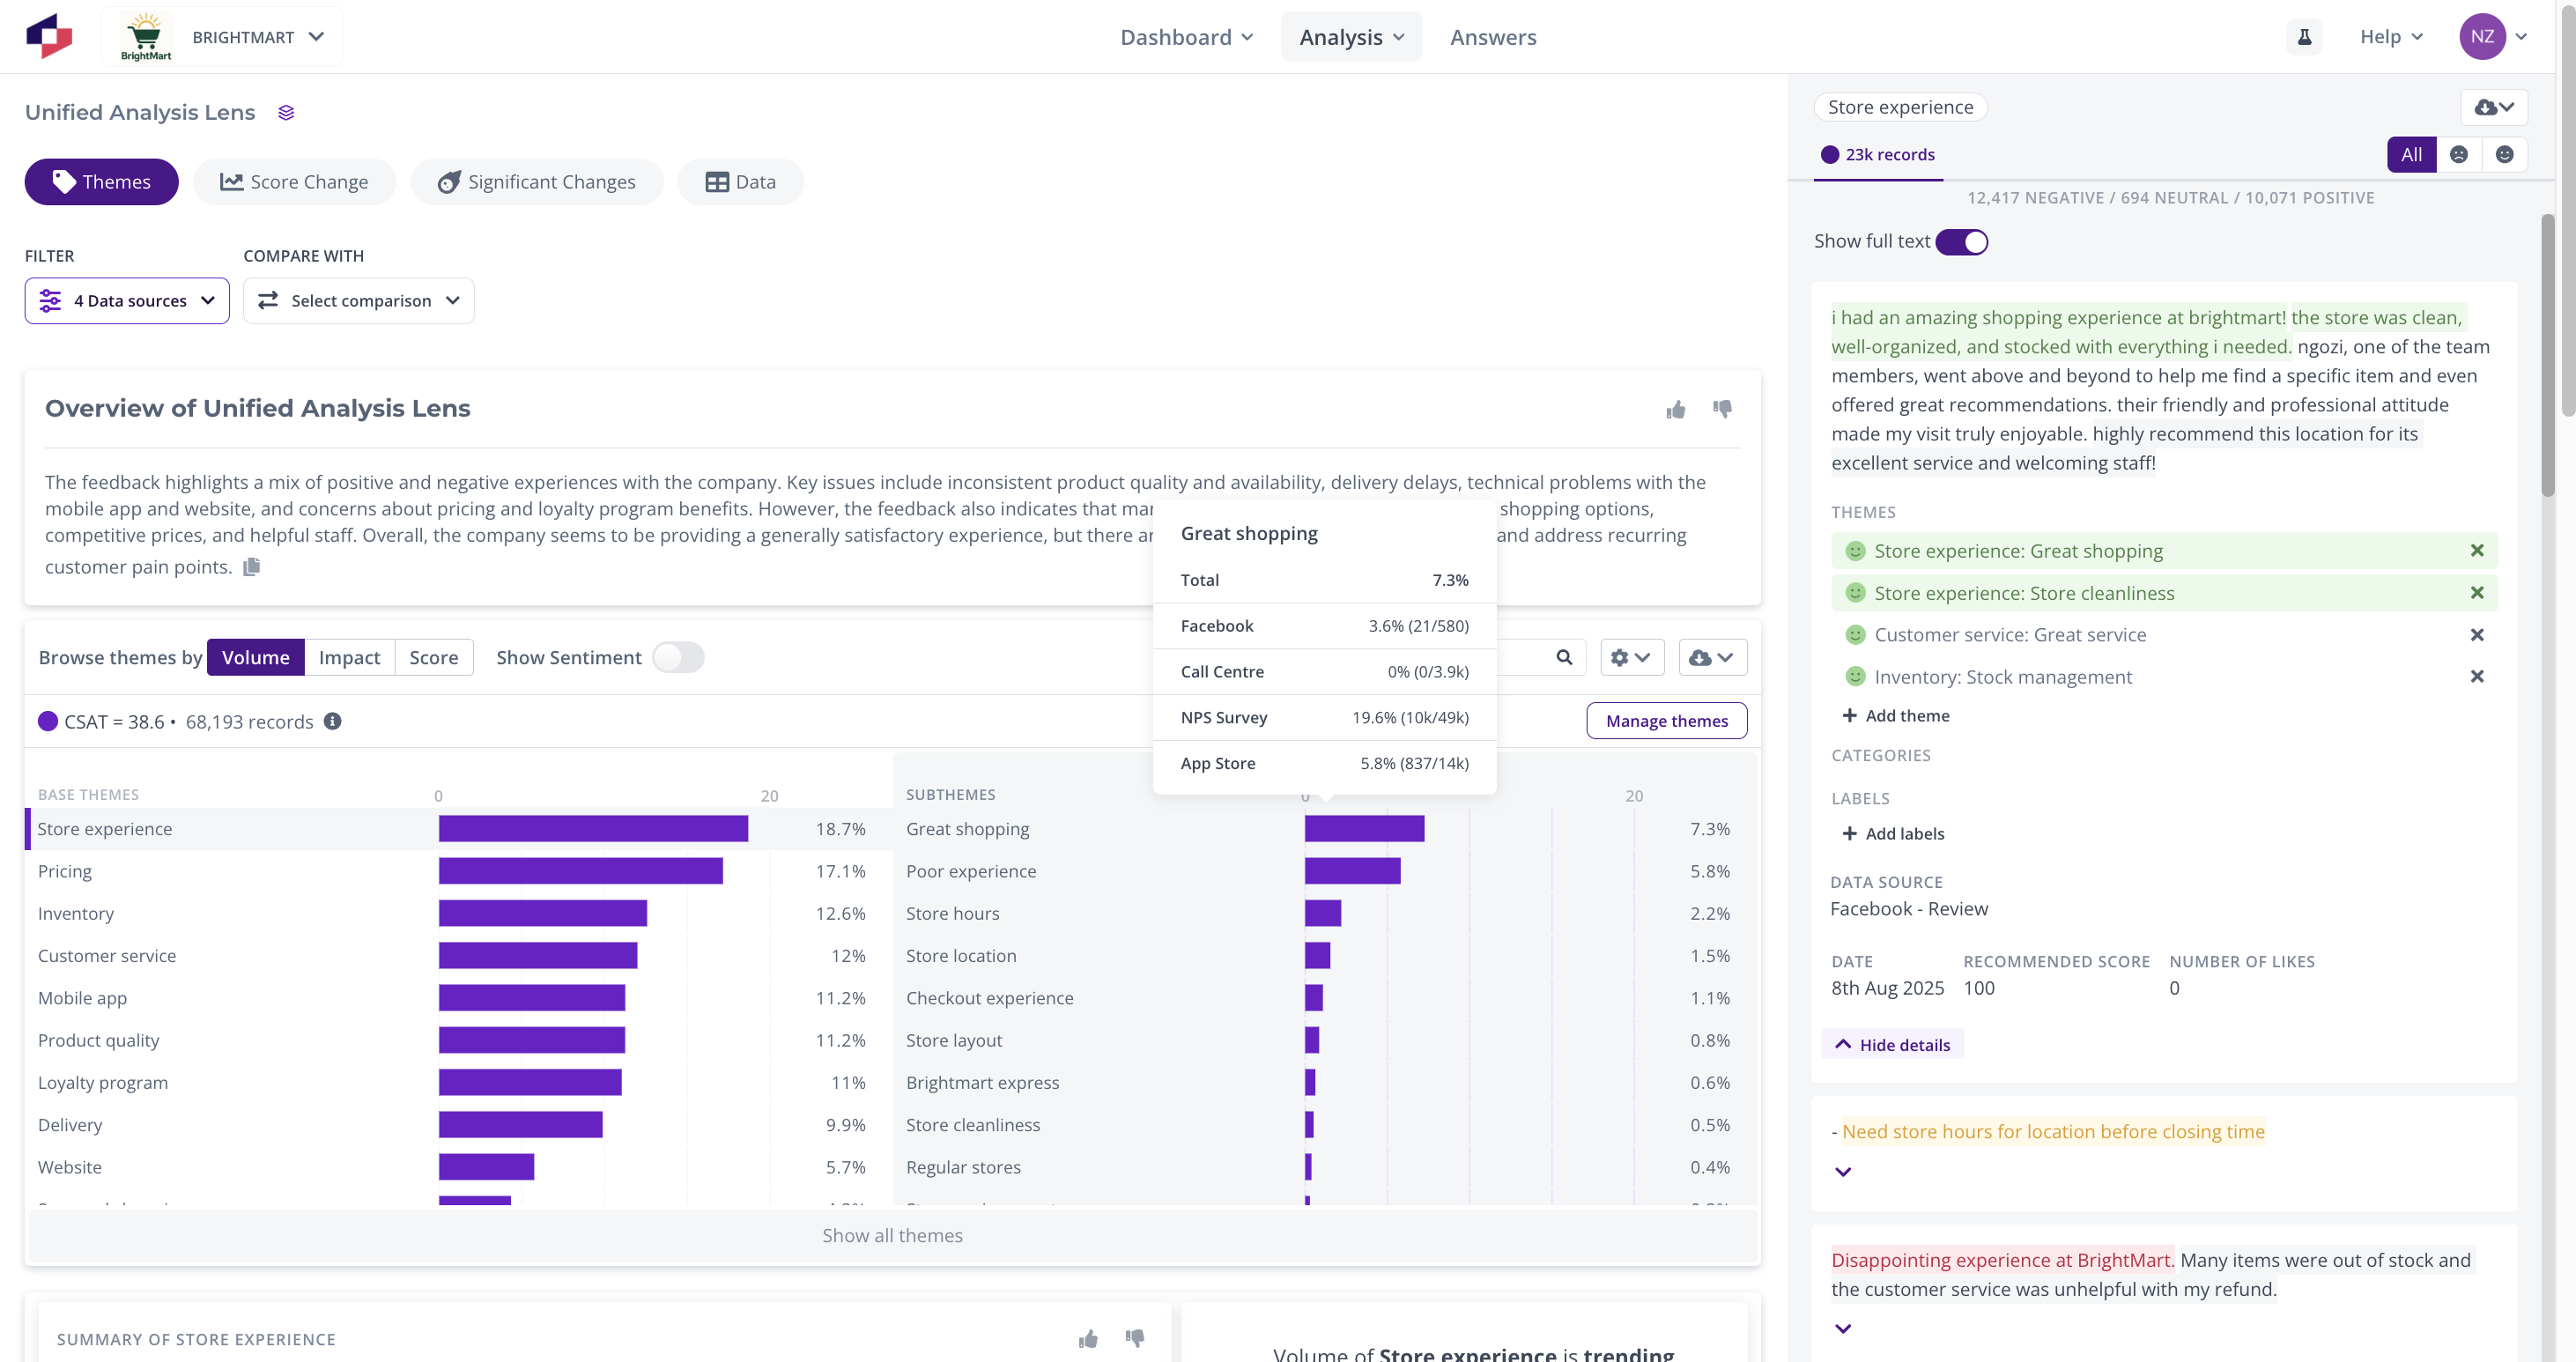
Task: Expand the Need store hours comment
Action: [1843, 1172]
